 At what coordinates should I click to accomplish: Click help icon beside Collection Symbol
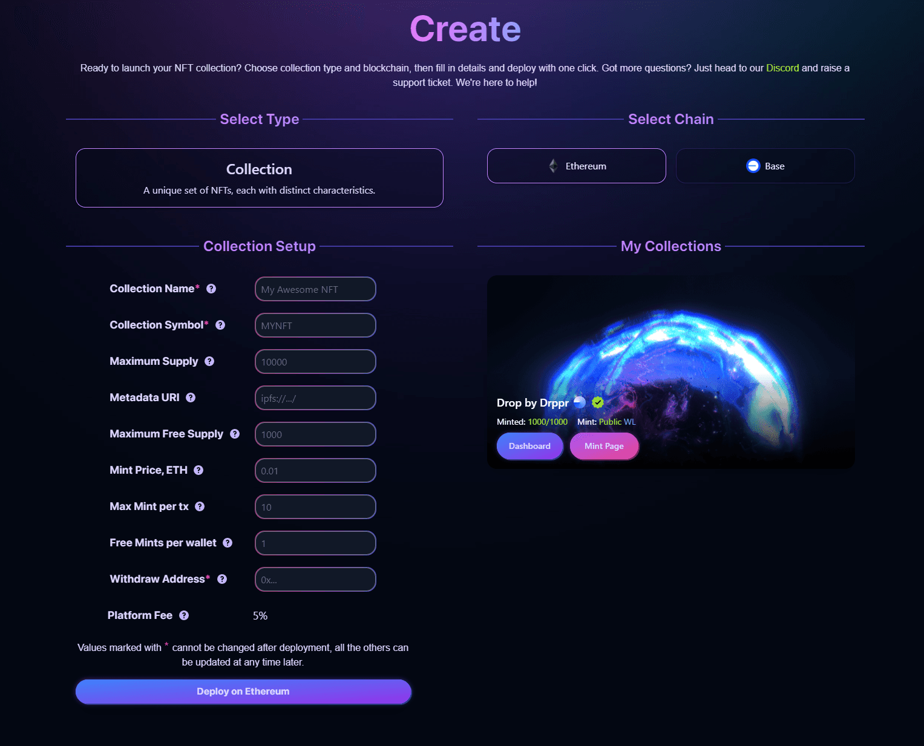220,326
